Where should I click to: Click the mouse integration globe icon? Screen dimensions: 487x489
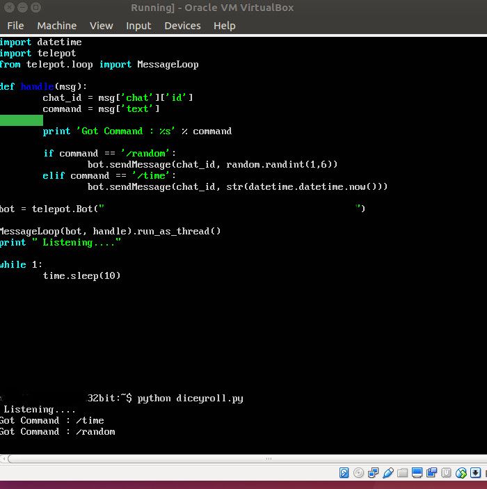point(461,473)
